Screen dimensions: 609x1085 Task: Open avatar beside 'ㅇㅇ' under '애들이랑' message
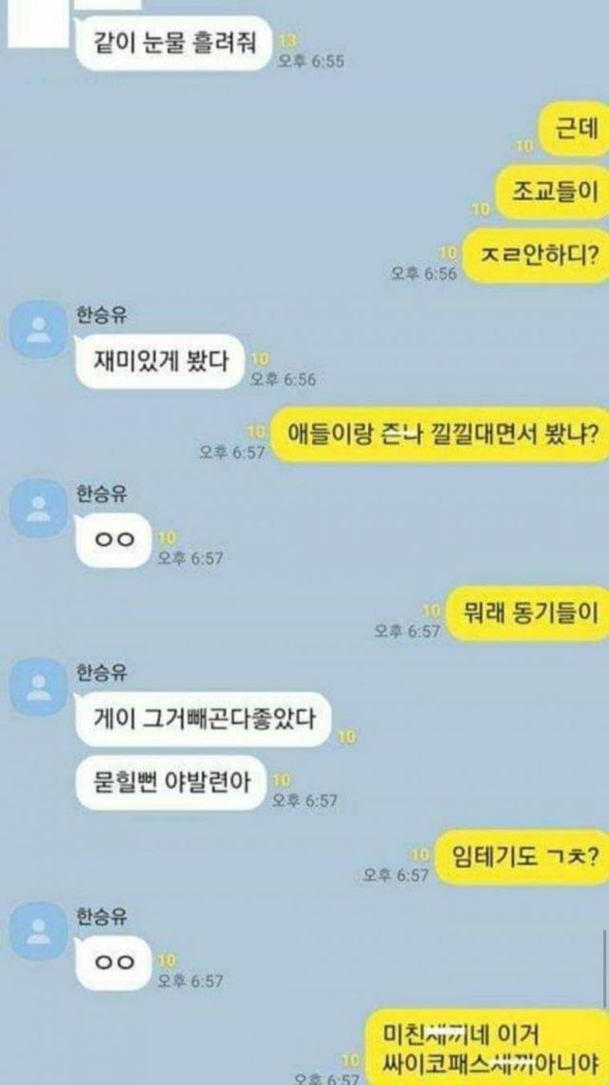point(39,508)
